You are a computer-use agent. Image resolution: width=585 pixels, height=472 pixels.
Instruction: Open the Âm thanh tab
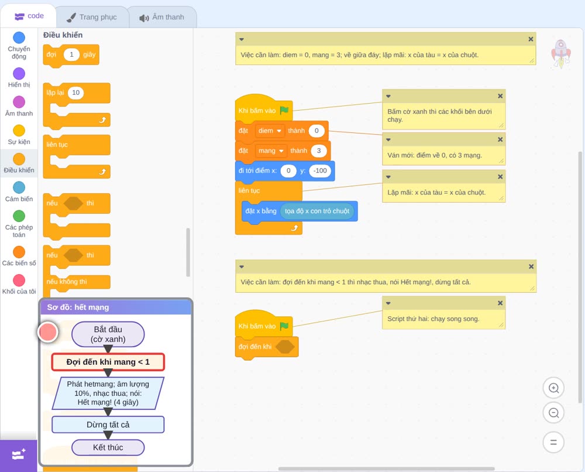click(162, 17)
